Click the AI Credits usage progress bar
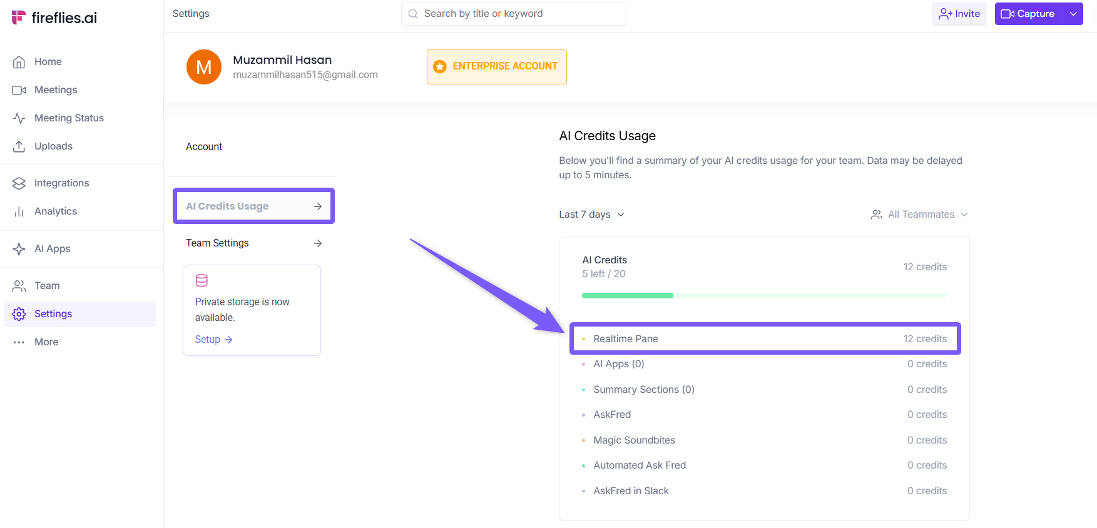 point(763,295)
